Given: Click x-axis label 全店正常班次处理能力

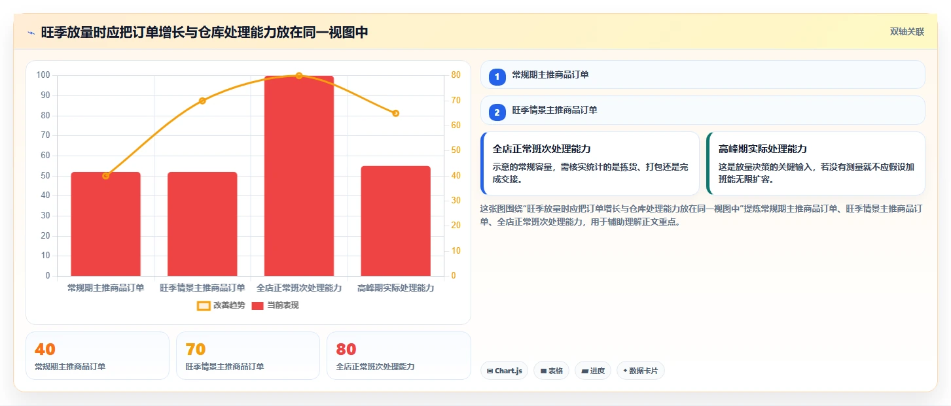Looking at the screenshot, I should [299, 288].
